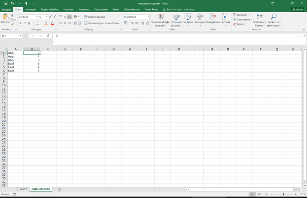Click the Save icon in title bar
The width and height of the screenshot is (307, 198).
[x=6, y=3]
